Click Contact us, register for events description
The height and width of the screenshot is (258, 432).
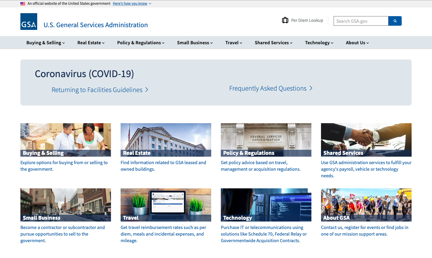click(x=364, y=231)
